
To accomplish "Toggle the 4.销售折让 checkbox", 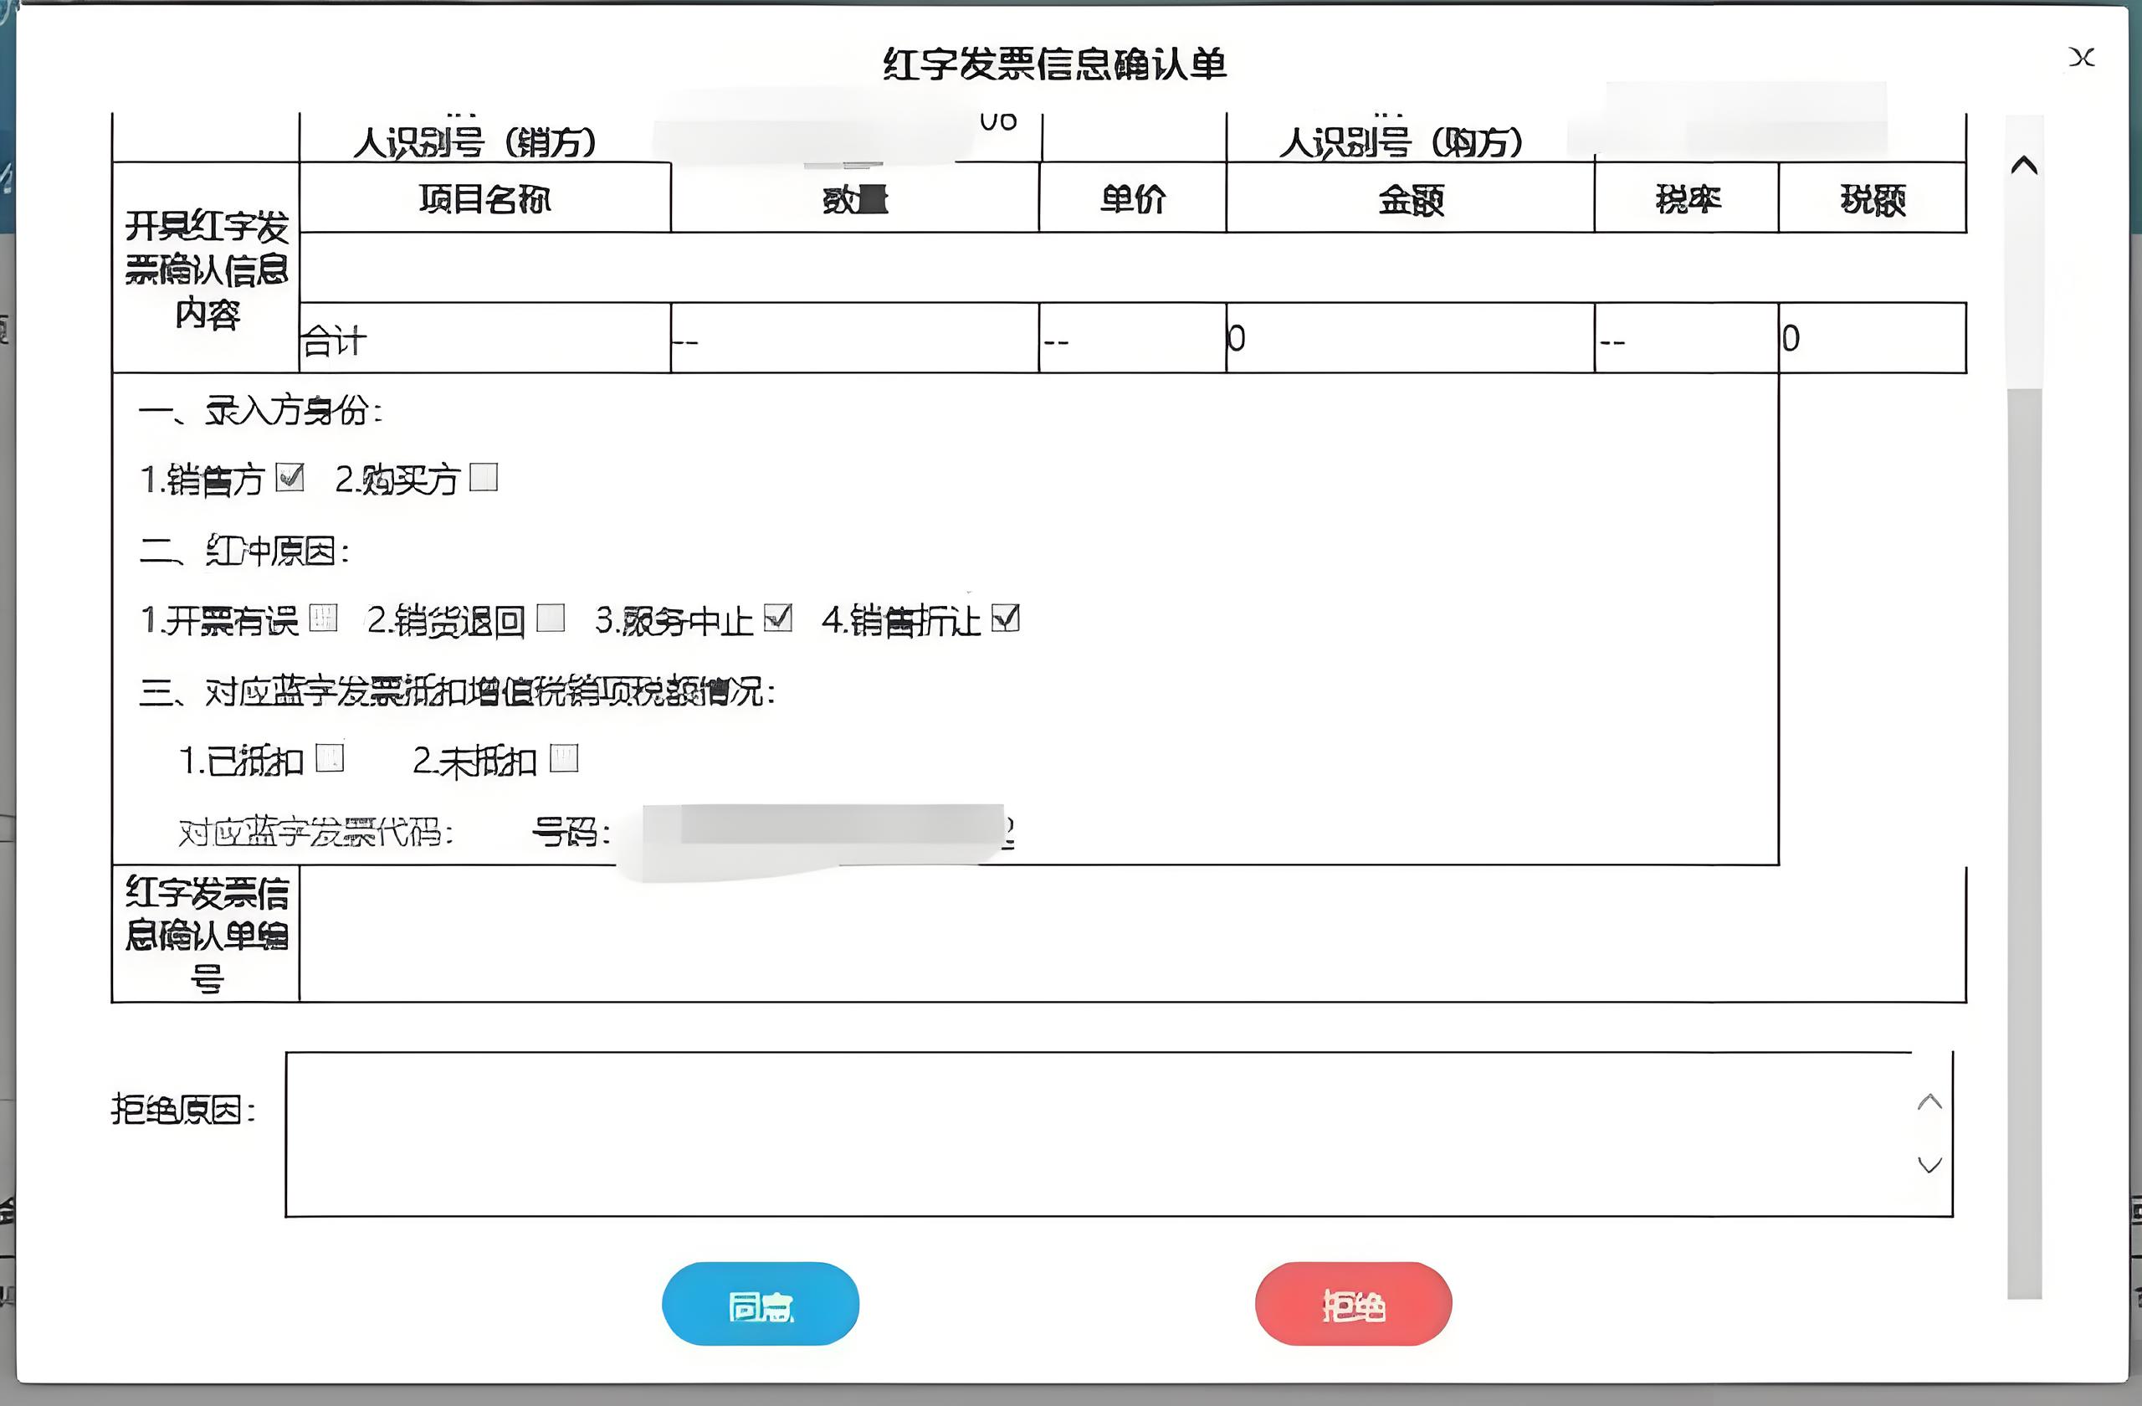I will tap(1005, 618).
